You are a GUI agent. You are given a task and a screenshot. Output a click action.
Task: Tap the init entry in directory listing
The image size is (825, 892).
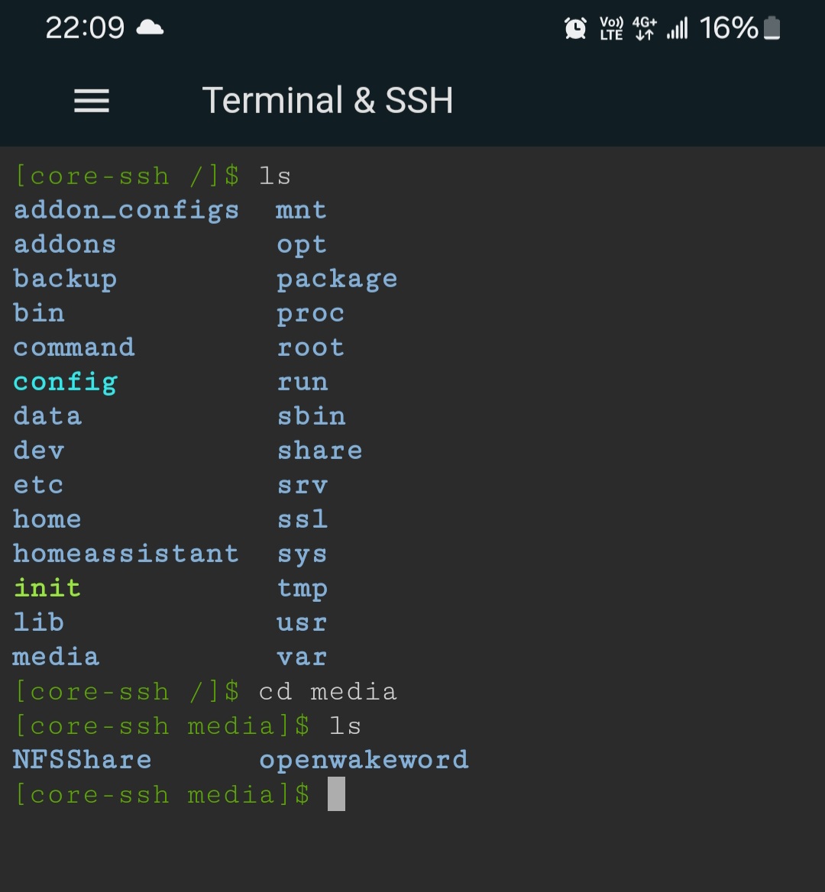click(47, 587)
